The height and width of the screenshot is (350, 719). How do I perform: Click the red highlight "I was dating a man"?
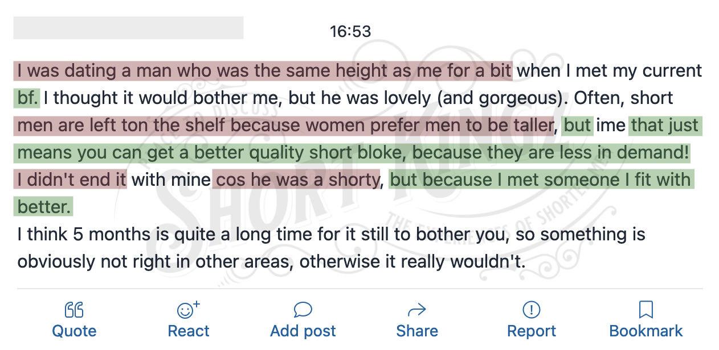click(94, 71)
